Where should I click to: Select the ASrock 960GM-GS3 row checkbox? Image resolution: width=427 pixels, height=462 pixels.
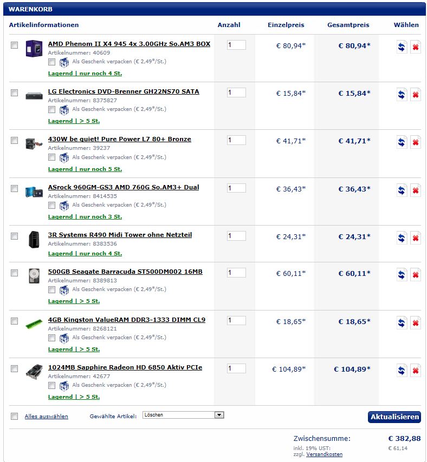tap(14, 189)
